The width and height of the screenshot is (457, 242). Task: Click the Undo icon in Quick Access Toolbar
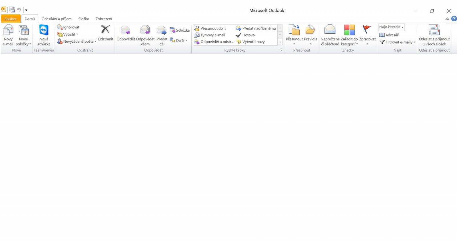point(19,10)
